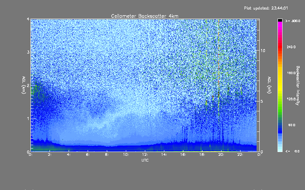Click the right kft axis label '5'

click(262, 101)
